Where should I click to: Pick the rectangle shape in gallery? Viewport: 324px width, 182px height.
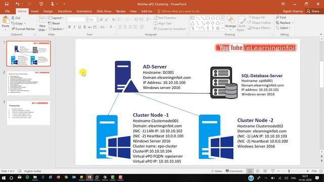click(208, 18)
